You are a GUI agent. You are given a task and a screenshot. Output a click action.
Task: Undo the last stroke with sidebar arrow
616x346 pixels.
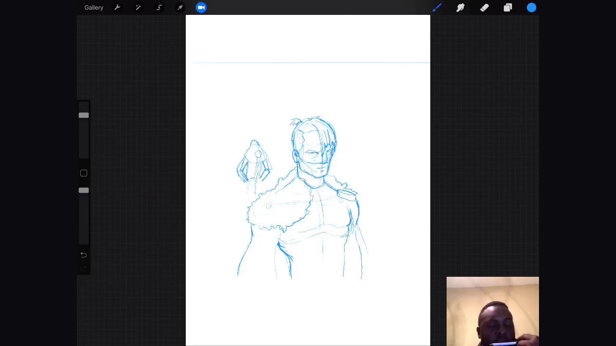pyautogui.click(x=84, y=255)
